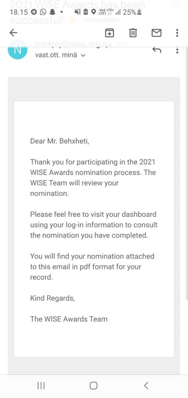
Task: Archive this email with the archive icon
Action: pyautogui.click(x=110, y=33)
